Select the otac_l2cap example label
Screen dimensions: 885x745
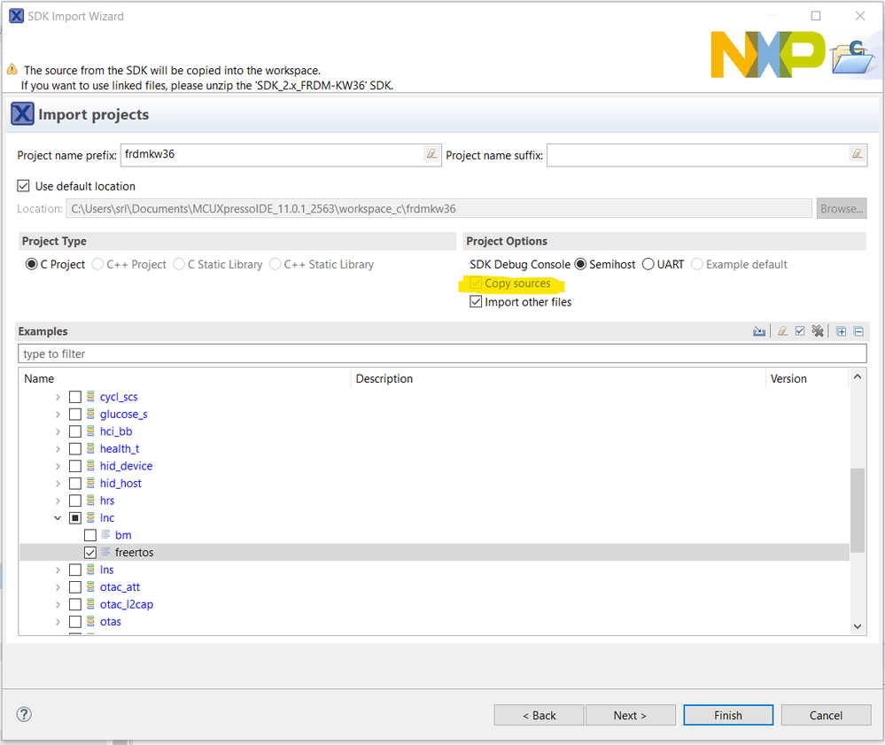click(127, 604)
